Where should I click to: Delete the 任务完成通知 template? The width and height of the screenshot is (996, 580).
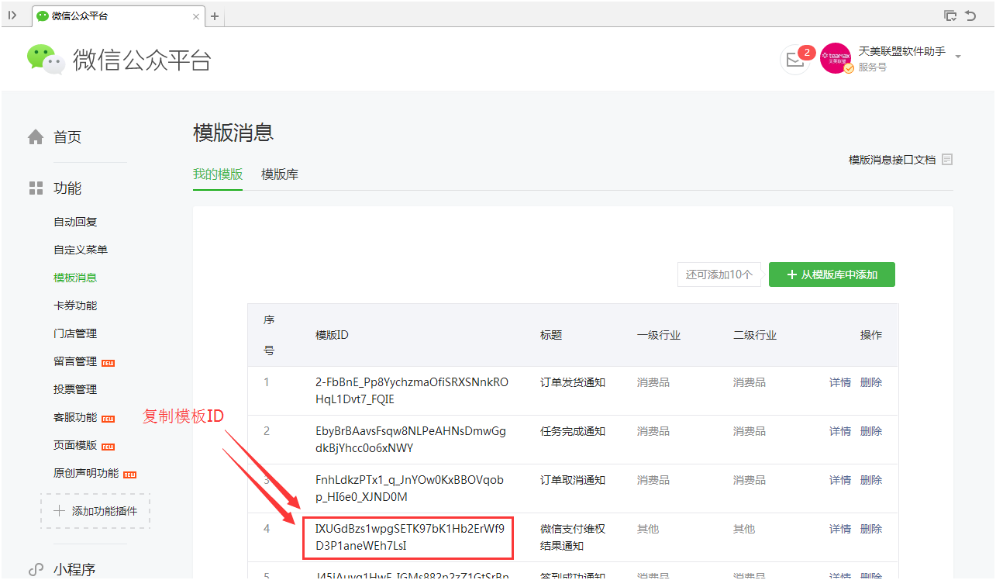(x=871, y=431)
